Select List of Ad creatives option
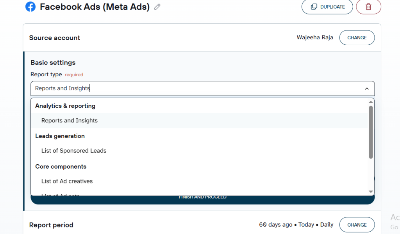Viewport: 400px width, 234px height. 200,181
